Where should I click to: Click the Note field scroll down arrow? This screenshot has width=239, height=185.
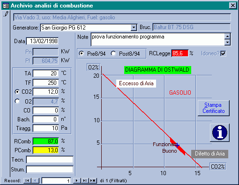[227, 42]
